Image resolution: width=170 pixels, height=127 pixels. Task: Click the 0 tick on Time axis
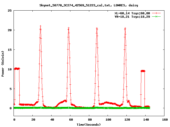point(14,120)
